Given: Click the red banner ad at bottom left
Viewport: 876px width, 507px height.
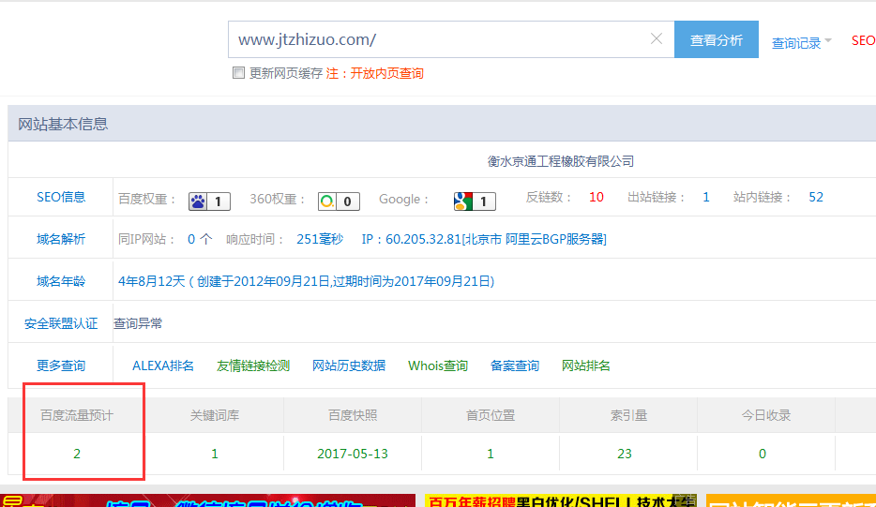Looking at the screenshot, I should pos(208,500).
